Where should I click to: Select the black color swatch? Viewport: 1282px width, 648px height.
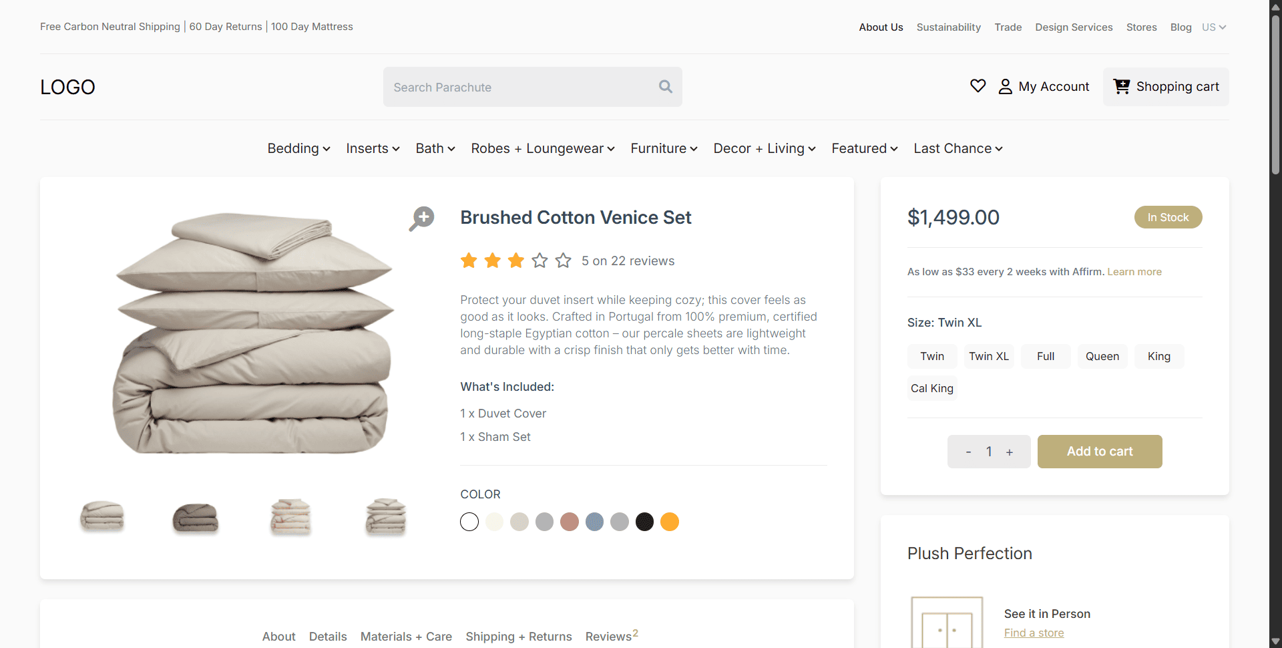(644, 522)
